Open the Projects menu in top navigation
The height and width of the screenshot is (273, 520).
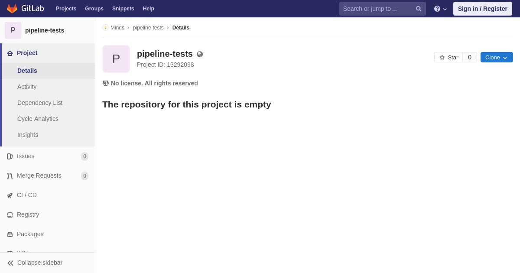click(66, 9)
